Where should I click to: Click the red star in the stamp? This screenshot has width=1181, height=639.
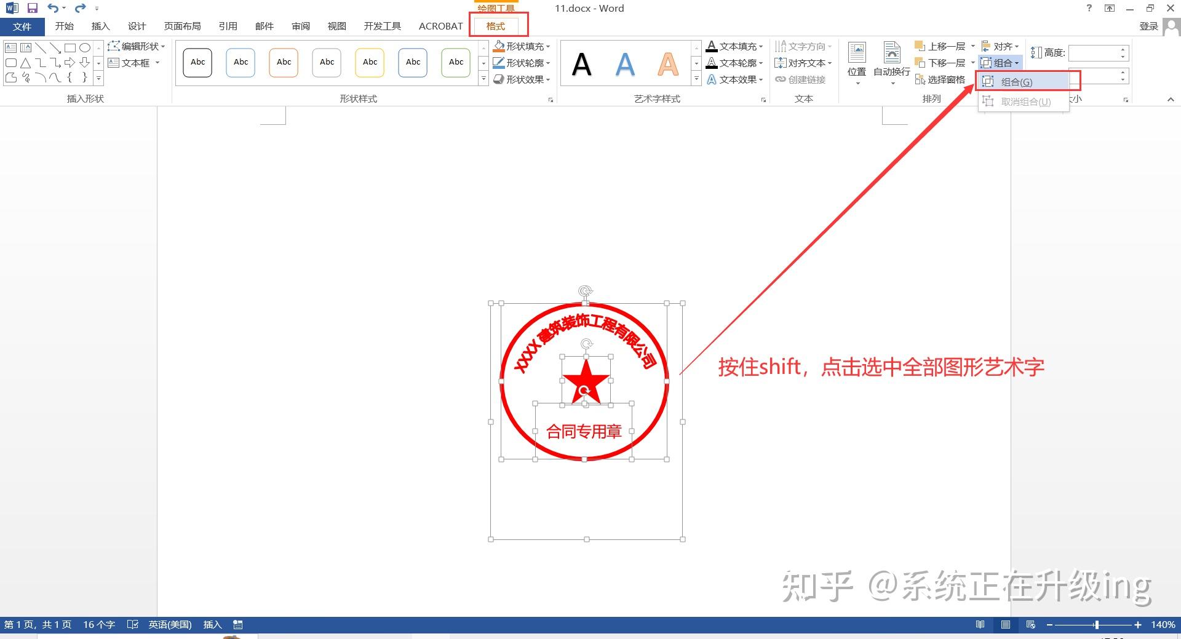point(585,381)
